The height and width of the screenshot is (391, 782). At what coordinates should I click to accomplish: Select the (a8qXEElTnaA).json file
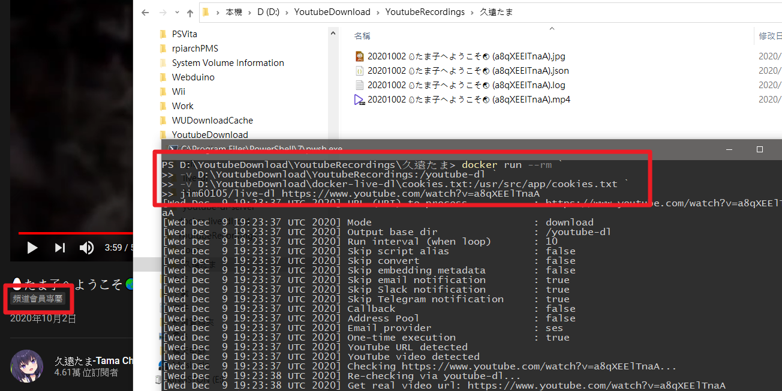tap(468, 71)
